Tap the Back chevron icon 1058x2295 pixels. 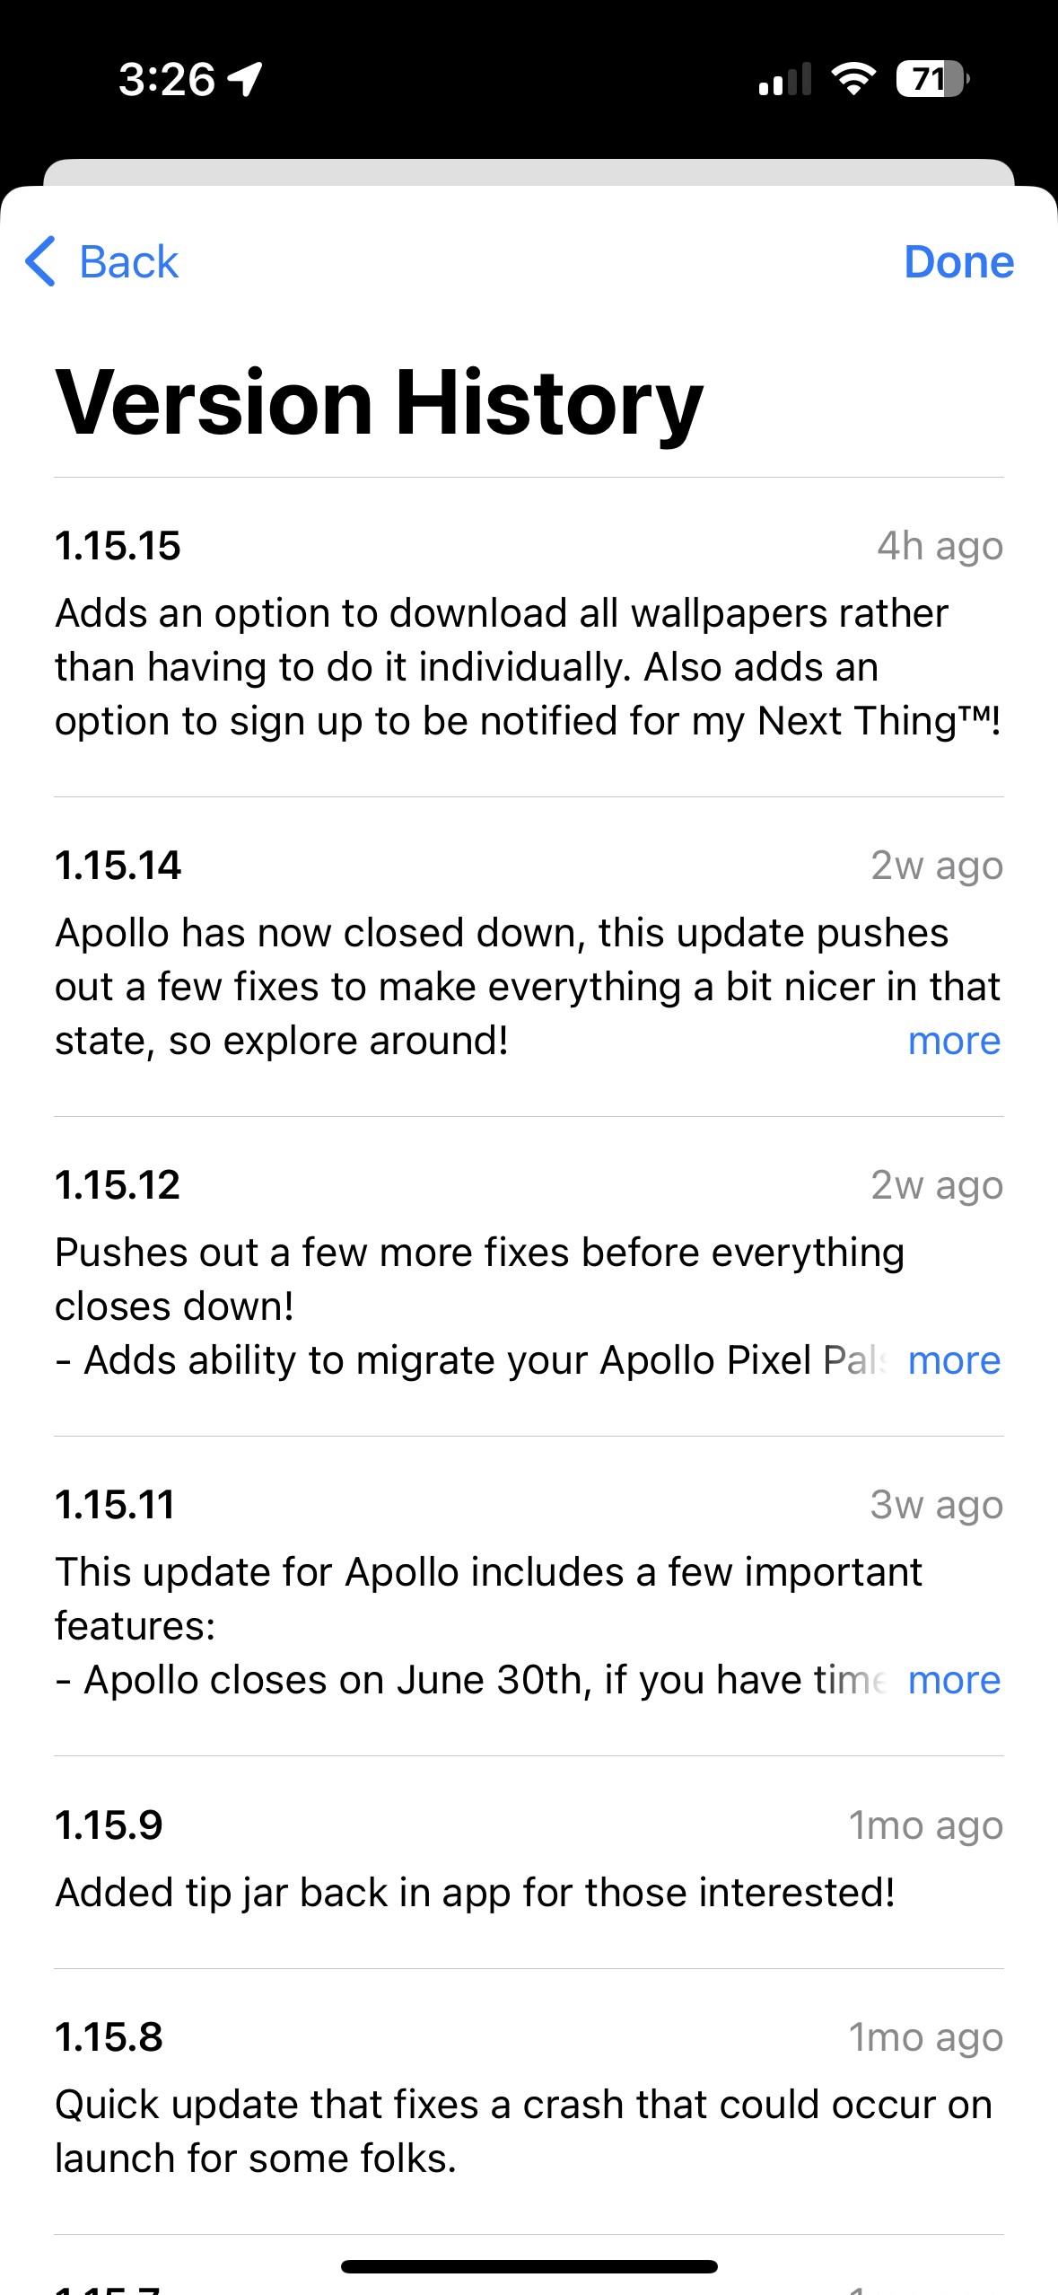pyautogui.click(x=40, y=261)
